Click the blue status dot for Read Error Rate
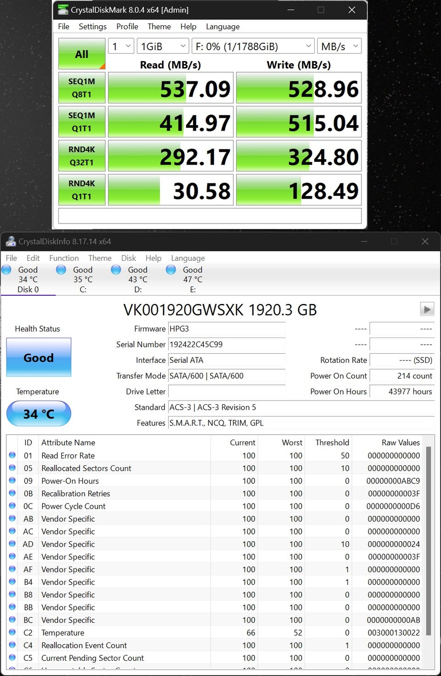Image resolution: width=441 pixels, height=676 pixels. tap(12, 455)
